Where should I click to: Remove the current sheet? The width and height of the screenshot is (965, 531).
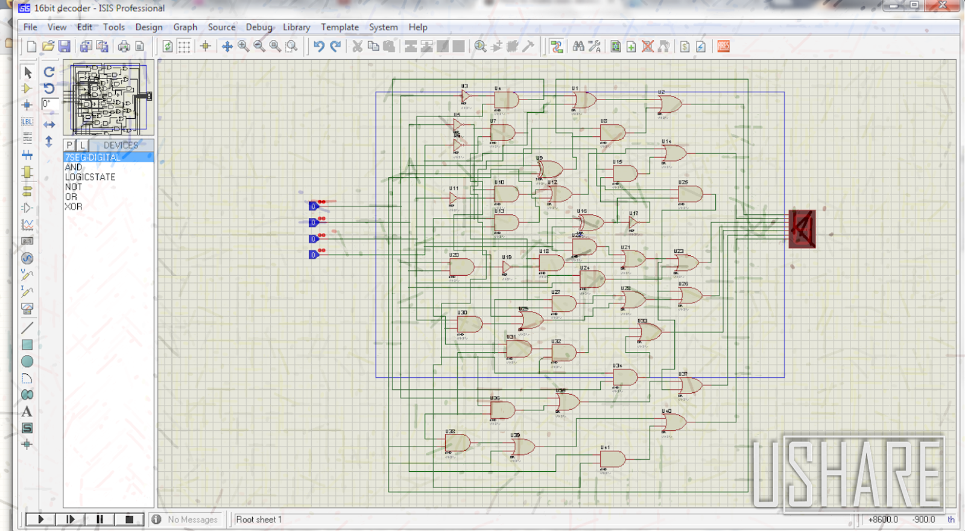tap(648, 46)
